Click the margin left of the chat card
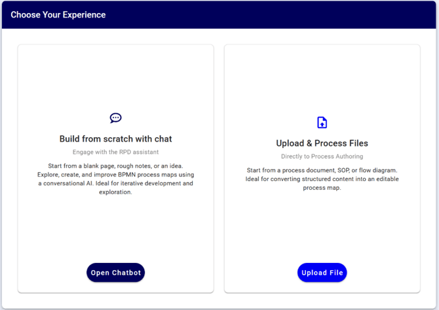 tap(9, 169)
